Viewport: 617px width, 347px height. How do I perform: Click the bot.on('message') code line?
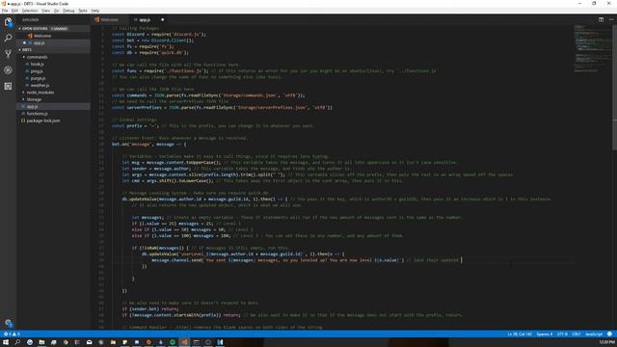[149, 144]
